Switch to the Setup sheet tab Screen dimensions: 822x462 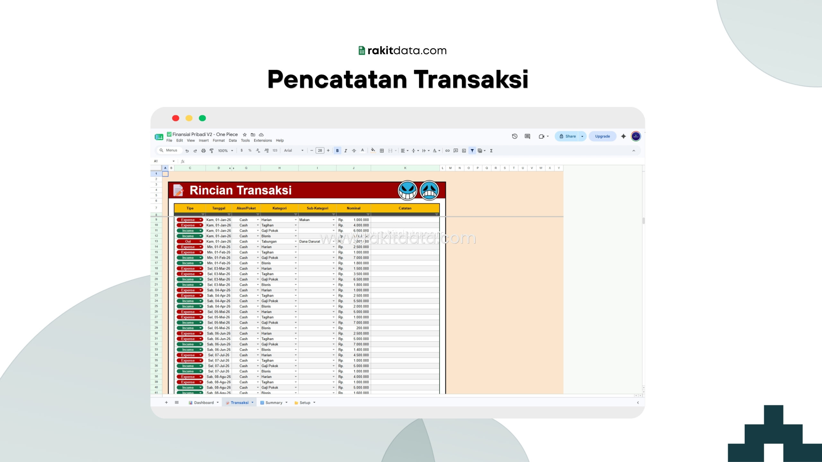click(305, 402)
